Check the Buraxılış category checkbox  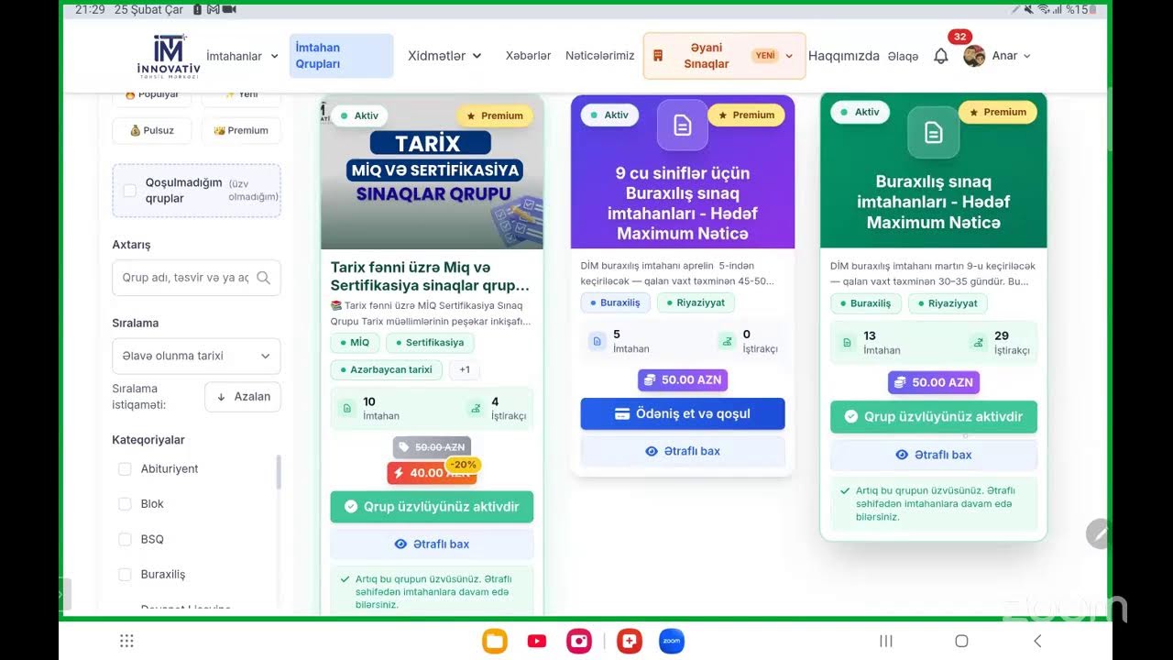pyautogui.click(x=125, y=575)
